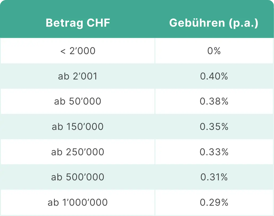Click the "(p.a.)" text in the header
The height and width of the screenshot is (216, 274).
point(243,23)
